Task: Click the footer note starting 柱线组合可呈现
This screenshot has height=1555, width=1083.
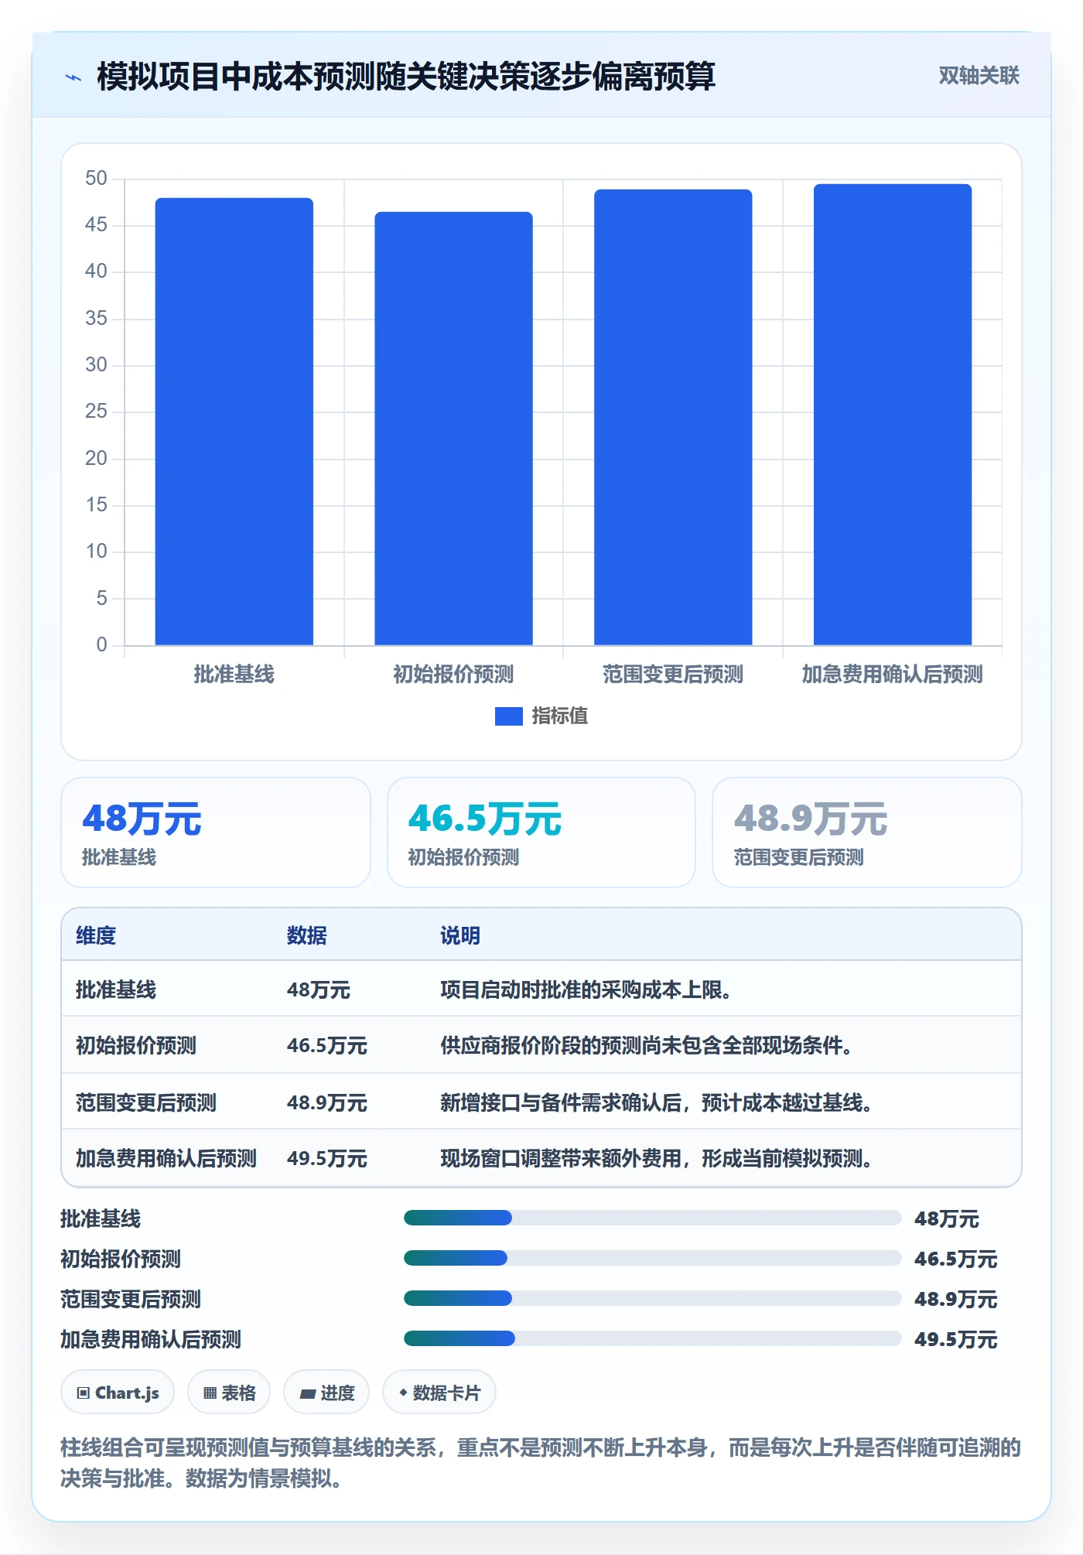Action: pos(541,1464)
